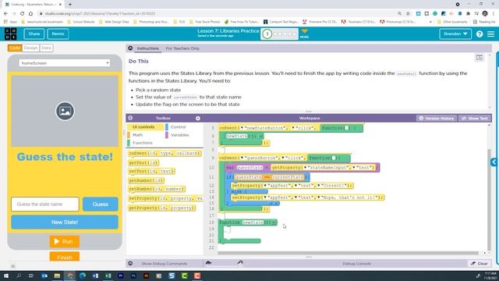
Task: Select the getText(id) toolbox block
Action: pyautogui.click(x=143, y=163)
